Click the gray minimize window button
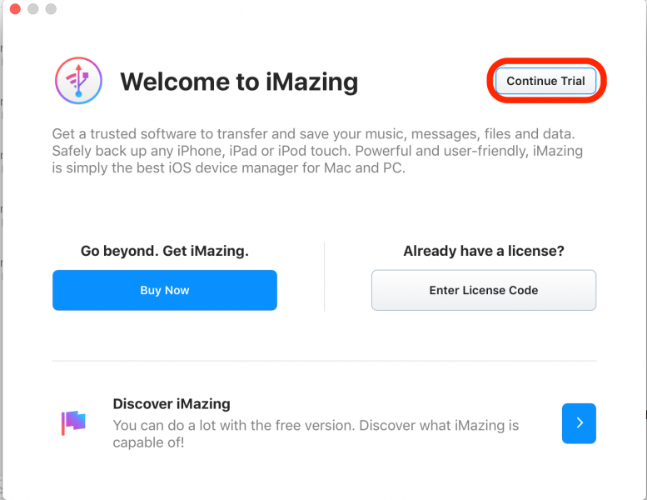The image size is (647, 500). click(x=33, y=9)
